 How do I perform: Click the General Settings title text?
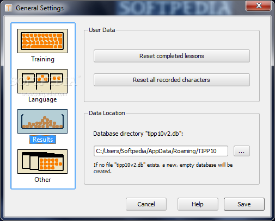40,8
